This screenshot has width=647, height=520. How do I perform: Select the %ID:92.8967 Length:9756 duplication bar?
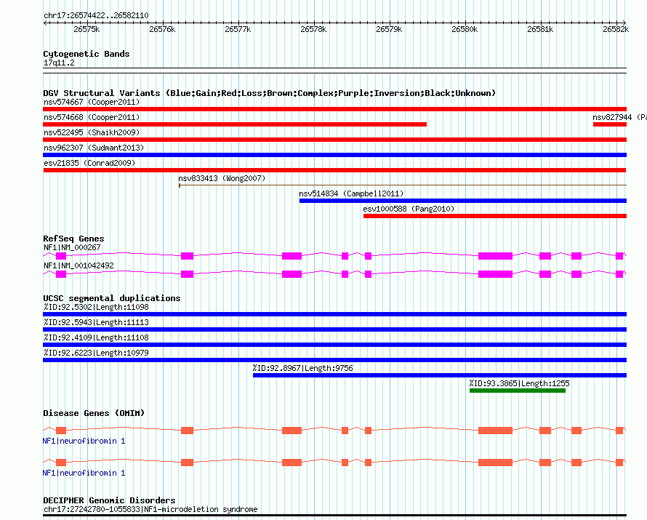[x=440, y=375]
